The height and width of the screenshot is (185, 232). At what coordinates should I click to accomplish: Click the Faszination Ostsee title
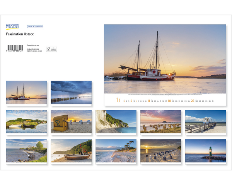19,34
